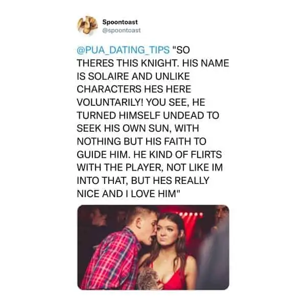Click the Spoontoast display name
The image size is (306, 306).
point(120,22)
